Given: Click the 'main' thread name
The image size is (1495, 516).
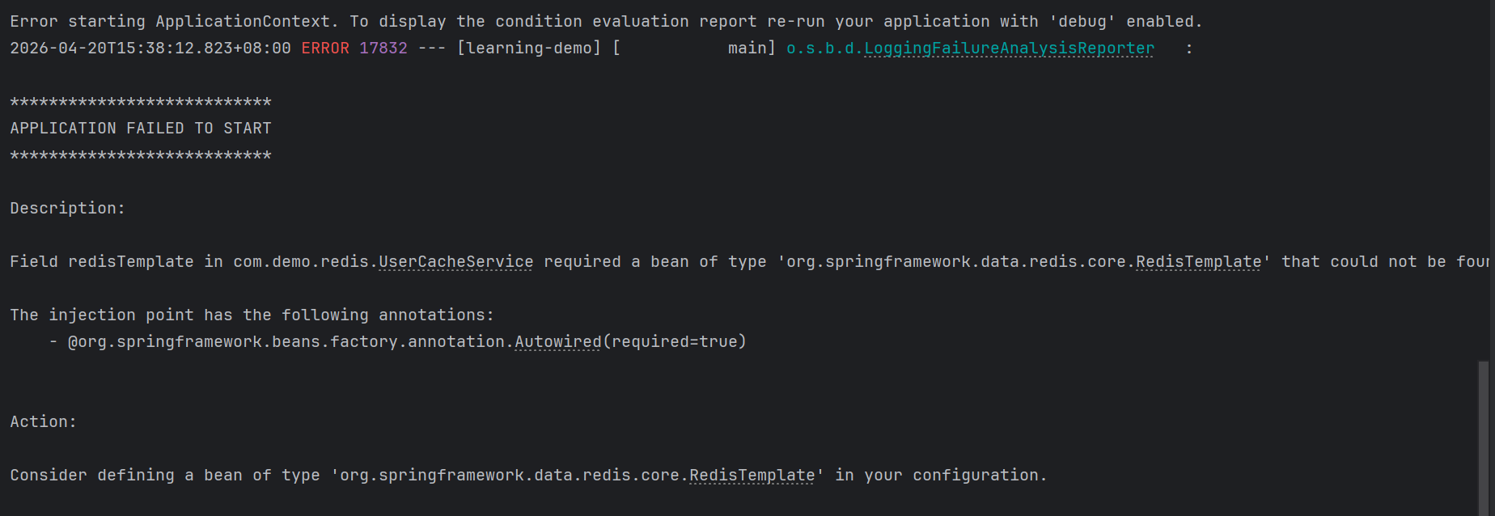Looking at the screenshot, I should [747, 49].
